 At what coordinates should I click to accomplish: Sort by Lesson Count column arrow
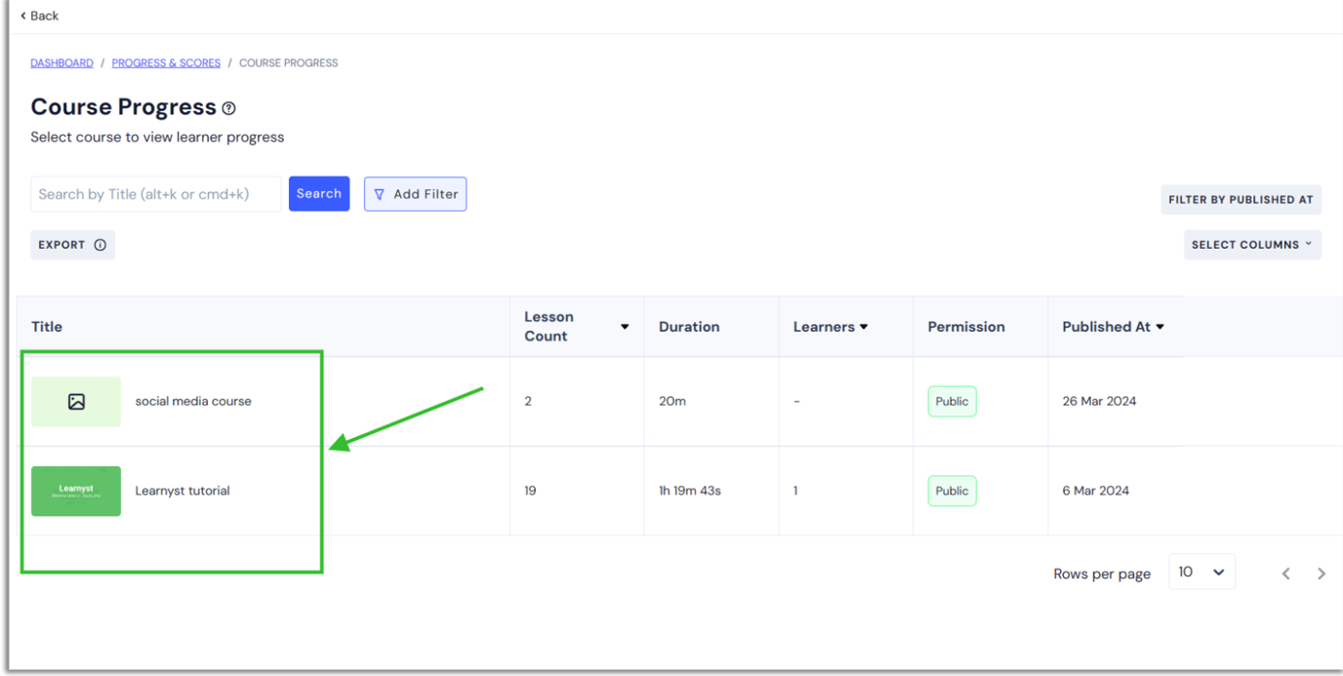pyautogui.click(x=625, y=327)
